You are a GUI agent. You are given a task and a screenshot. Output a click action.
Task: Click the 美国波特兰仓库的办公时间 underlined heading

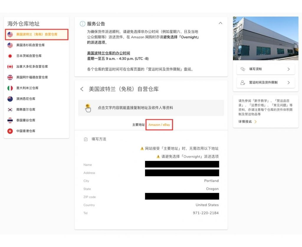click(x=109, y=53)
